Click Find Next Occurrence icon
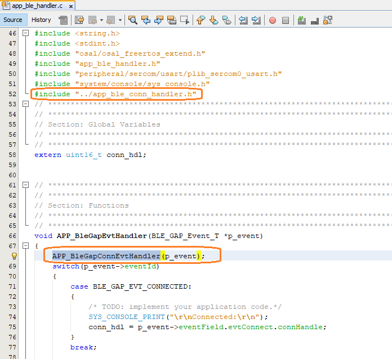The width and height of the screenshot is (392, 359). (x=159, y=20)
